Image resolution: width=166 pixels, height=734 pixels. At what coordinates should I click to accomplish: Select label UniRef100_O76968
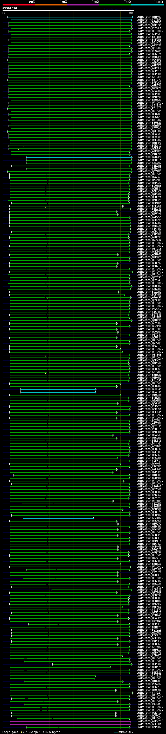(149, 177)
